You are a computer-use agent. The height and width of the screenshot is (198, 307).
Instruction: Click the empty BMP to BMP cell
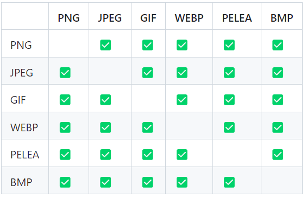tap(281, 181)
